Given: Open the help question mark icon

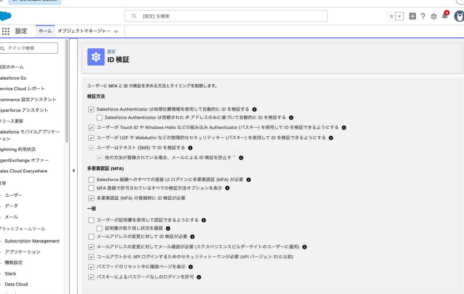Looking at the screenshot, I should (423, 16).
